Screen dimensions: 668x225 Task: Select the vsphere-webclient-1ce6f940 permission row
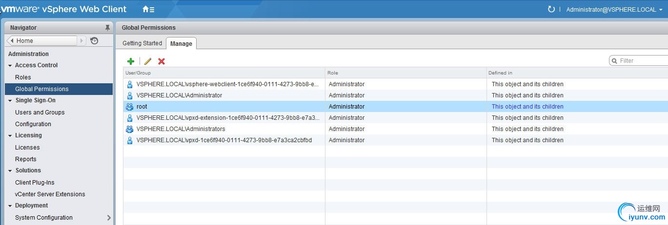pyautogui.click(x=395, y=84)
